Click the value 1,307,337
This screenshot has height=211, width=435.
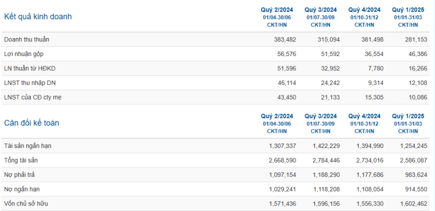pos(282,146)
